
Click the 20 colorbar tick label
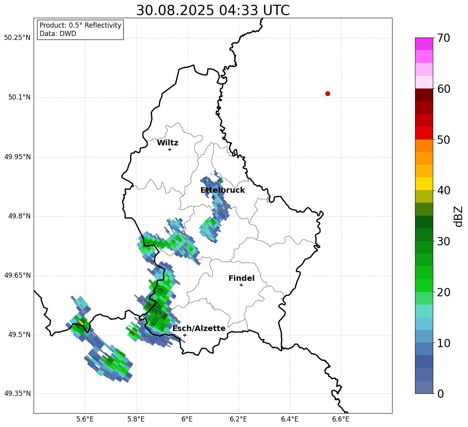coord(443,292)
